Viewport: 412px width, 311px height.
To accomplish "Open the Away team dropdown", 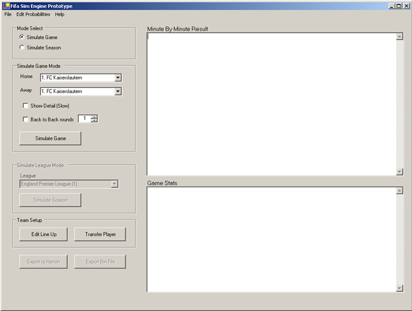I will pos(118,91).
